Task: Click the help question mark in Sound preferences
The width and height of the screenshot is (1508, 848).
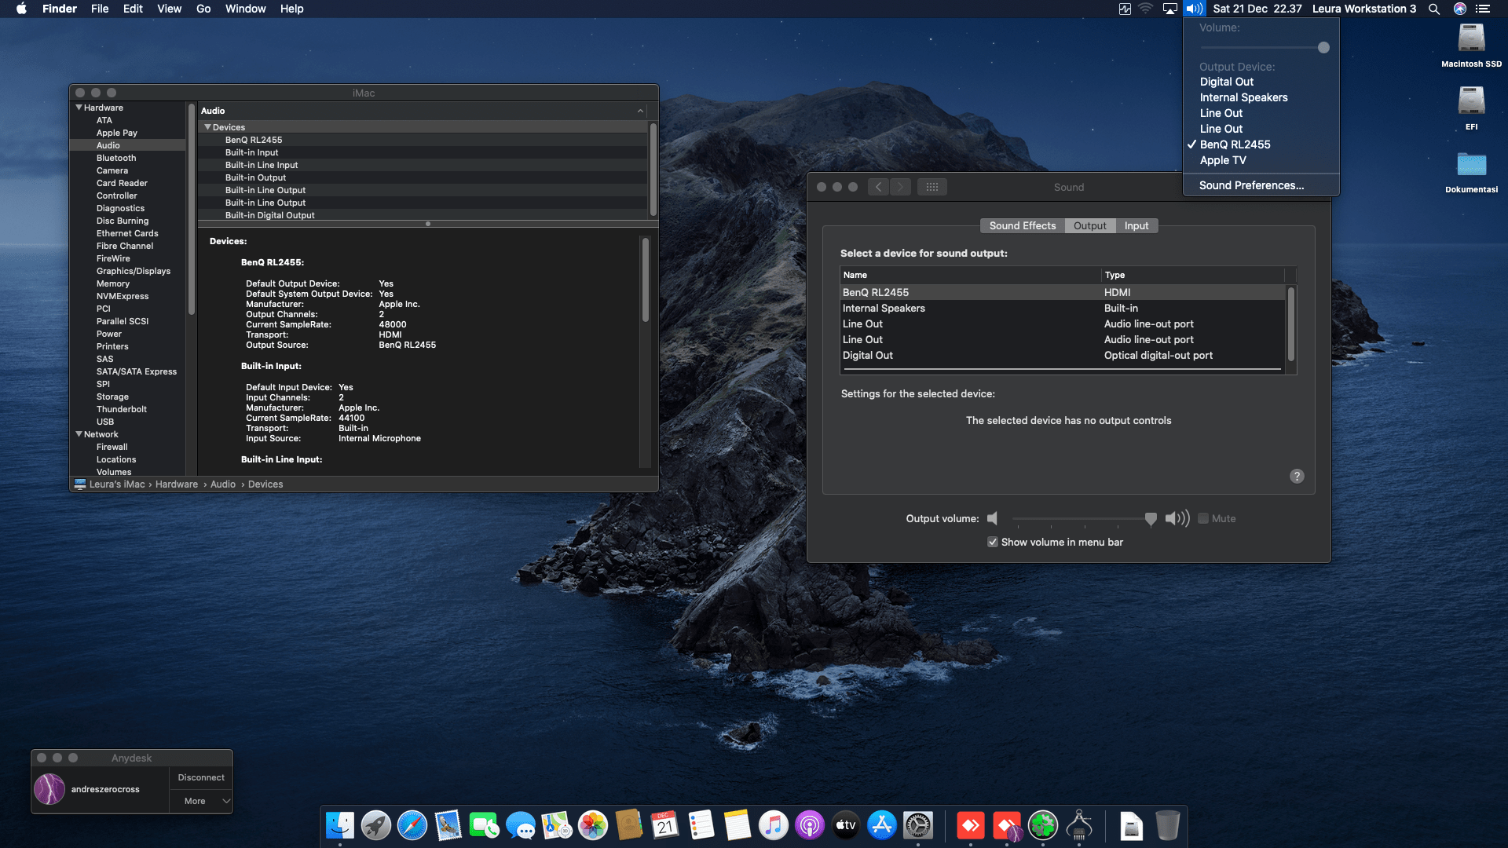Action: click(1296, 476)
